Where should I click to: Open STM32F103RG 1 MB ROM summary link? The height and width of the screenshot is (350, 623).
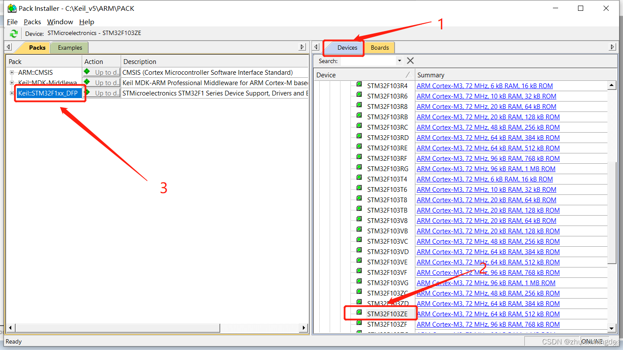pos(486,169)
